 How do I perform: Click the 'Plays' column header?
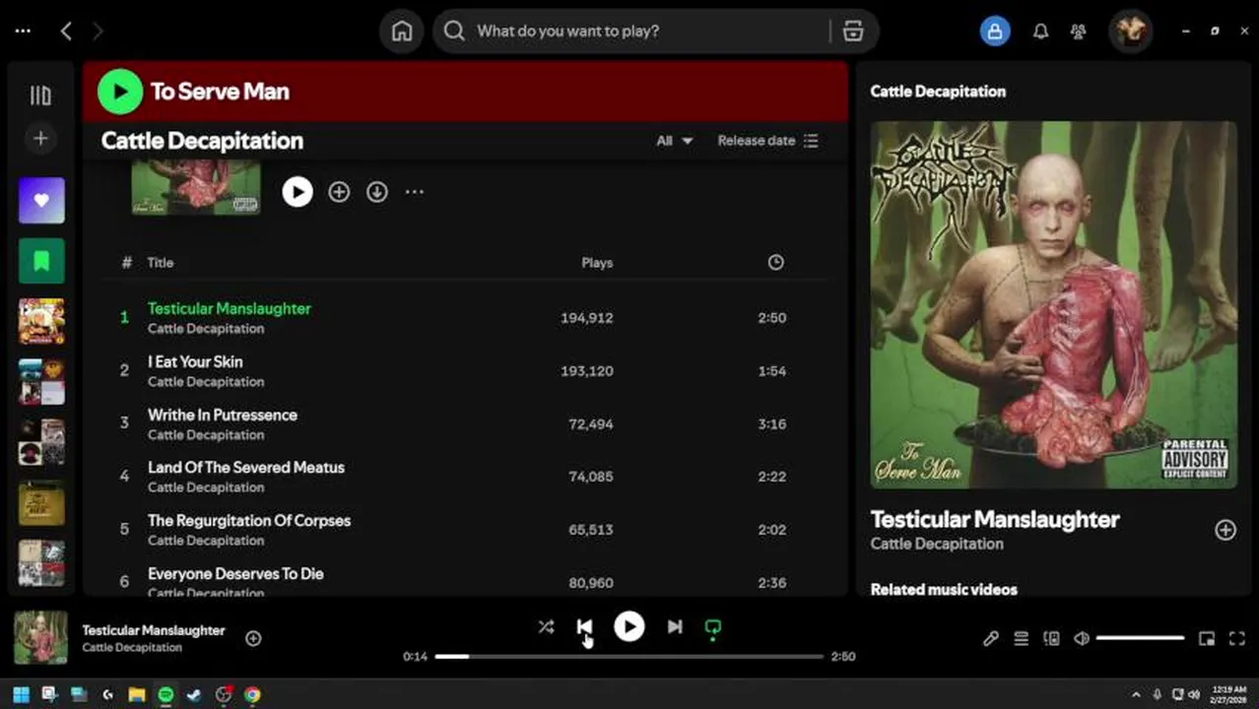click(x=597, y=263)
